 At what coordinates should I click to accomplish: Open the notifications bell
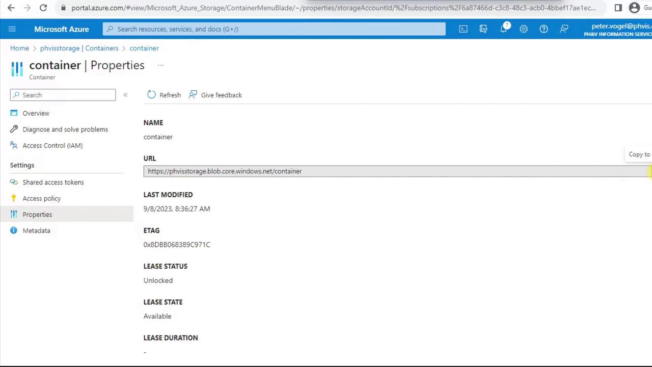tap(504, 29)
